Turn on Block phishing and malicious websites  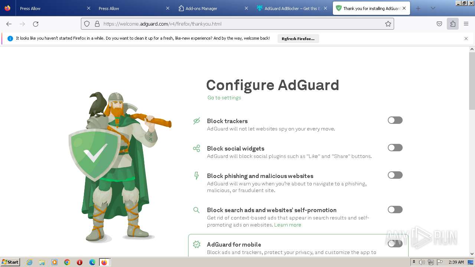395,175
